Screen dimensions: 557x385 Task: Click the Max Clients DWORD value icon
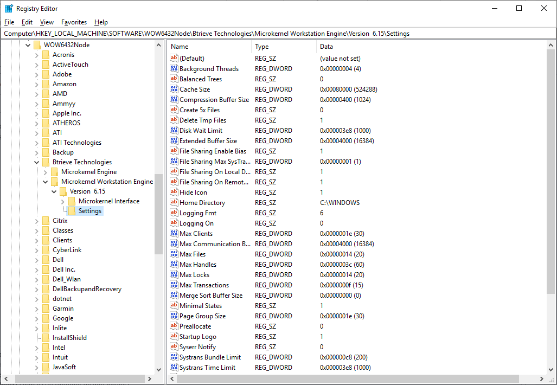pos(174,233)
